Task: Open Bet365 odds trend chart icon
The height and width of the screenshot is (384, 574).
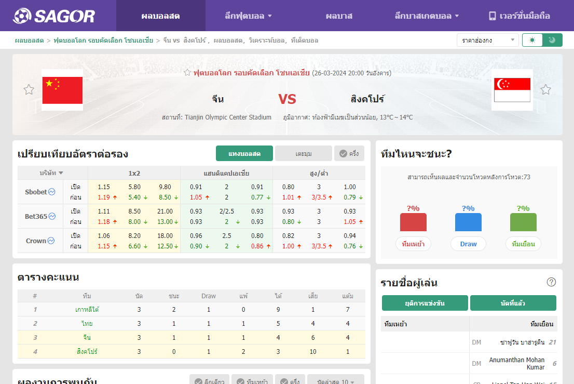Action: pos(52,216)
